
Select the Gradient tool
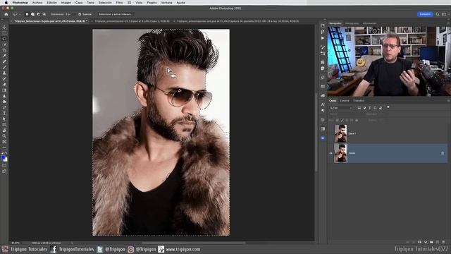[4, 90]
